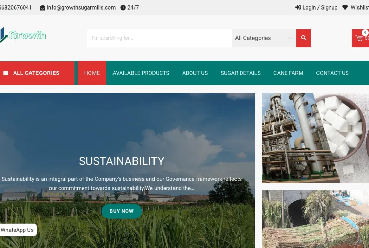Click the Login arrow icon in the top bar
The image size is (369, 248).
(x=298, y=7)
